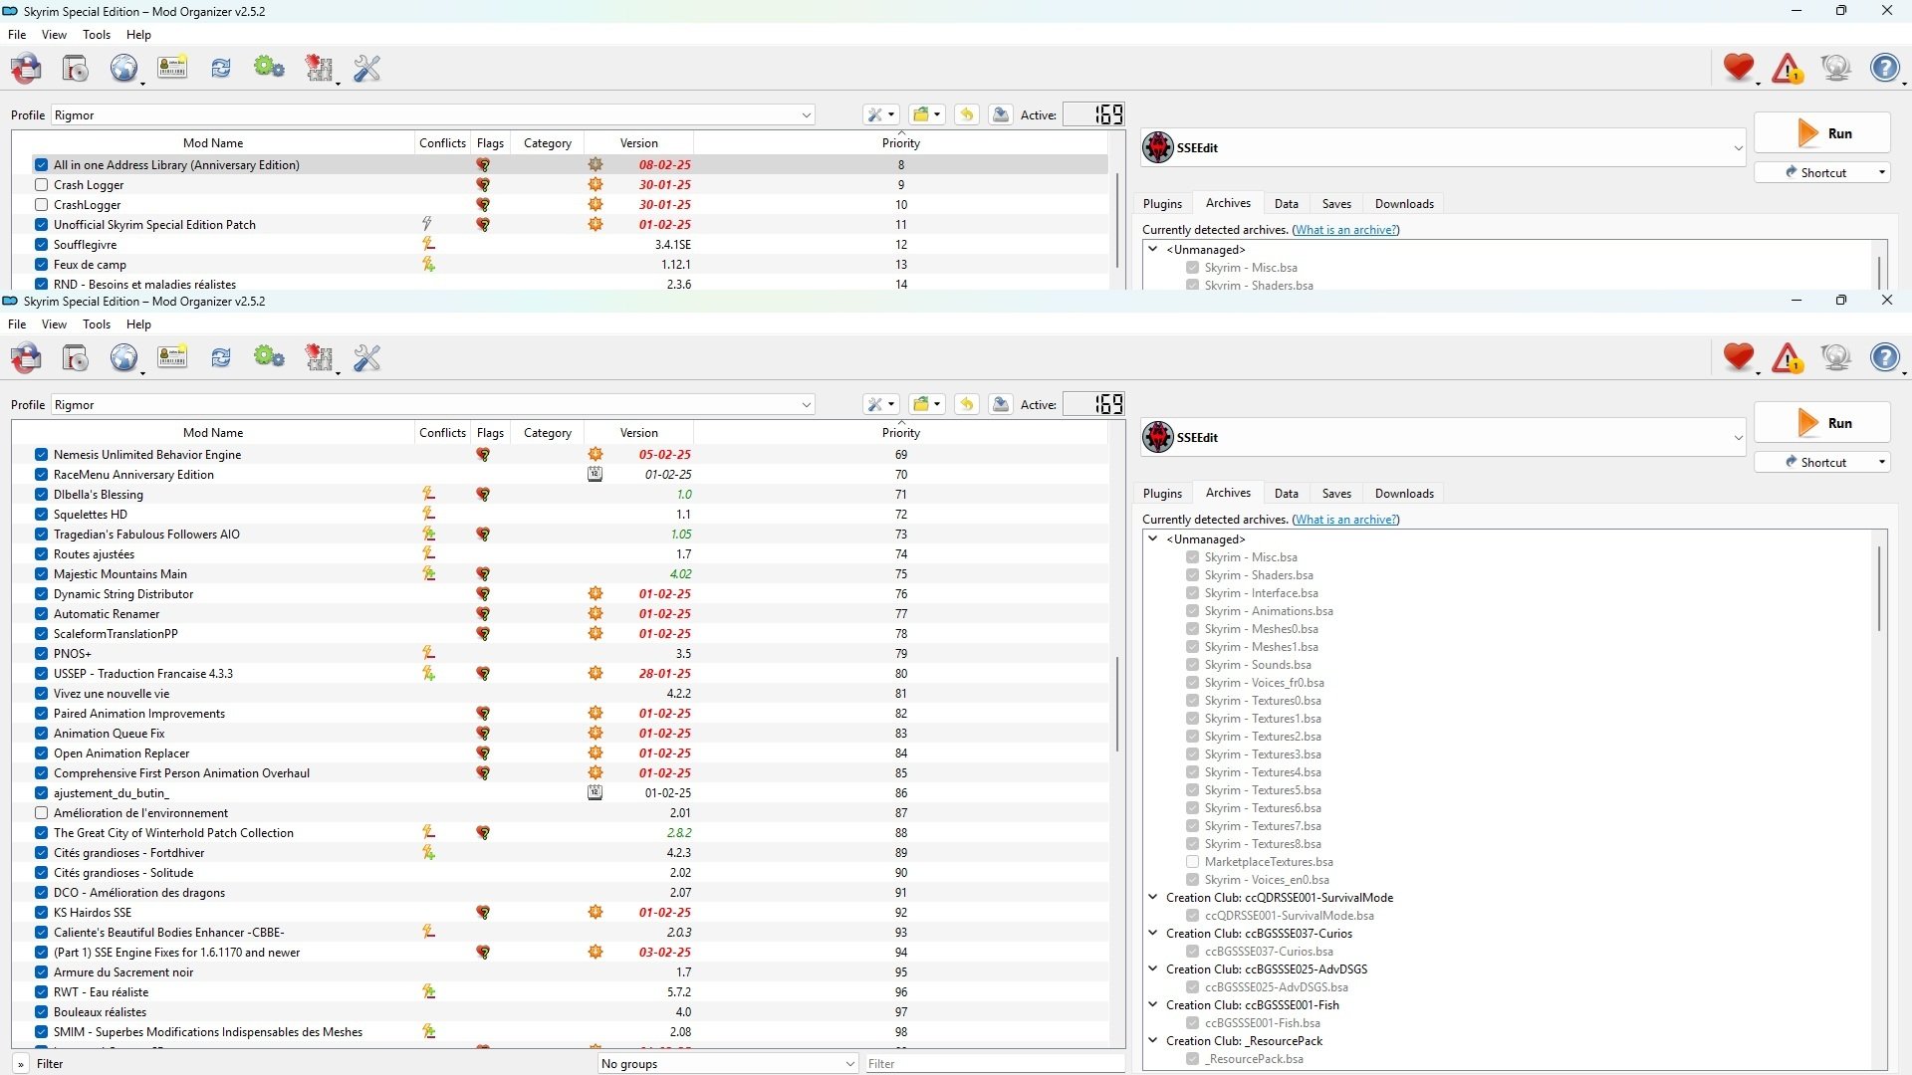Screen dimensions: 1912x1075
Task: Uncheck Bouleaux réalistes mod
Action: [x=41, y=1012]
